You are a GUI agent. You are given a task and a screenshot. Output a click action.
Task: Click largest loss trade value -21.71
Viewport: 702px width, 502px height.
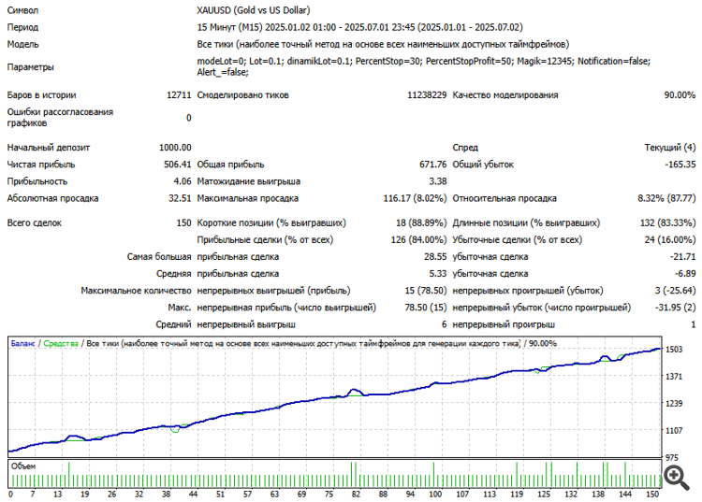(x=682, y=257)
